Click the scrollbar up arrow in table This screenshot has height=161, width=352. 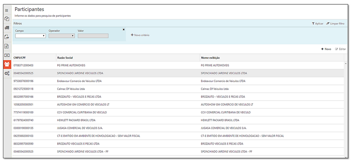[345, 64]
